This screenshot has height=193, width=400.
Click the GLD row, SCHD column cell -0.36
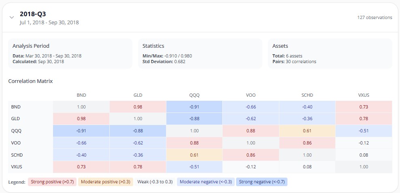point(307,119)
